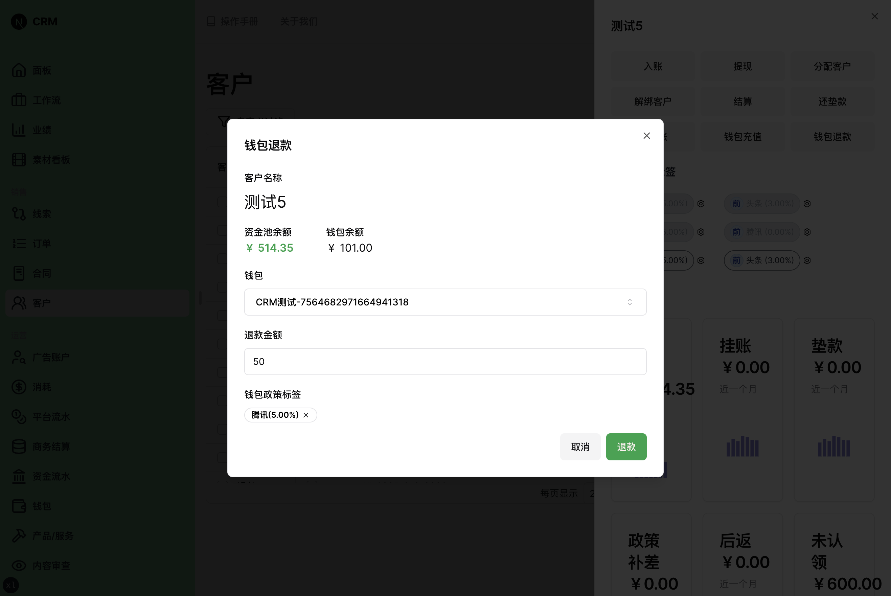Open the 面板 dashboard sidebar icon
The image size is (891, 596).
click(x=19, y=70)
